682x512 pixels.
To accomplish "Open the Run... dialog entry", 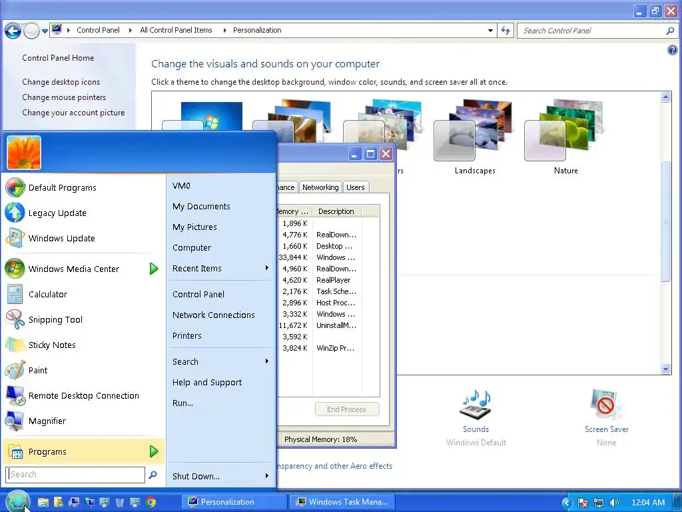I will click(x=221, y=403).
